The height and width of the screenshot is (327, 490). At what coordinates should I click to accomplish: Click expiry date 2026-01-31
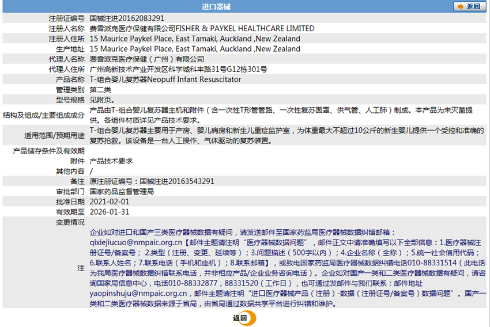110,212
